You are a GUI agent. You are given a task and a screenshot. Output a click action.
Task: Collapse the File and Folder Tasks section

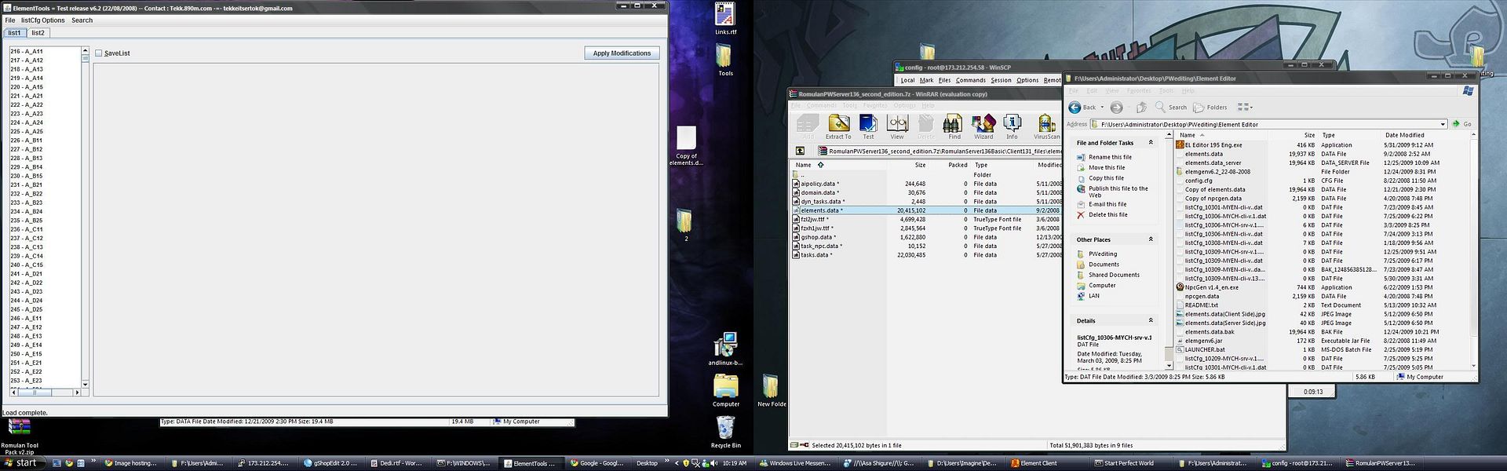pos(1151,143)
